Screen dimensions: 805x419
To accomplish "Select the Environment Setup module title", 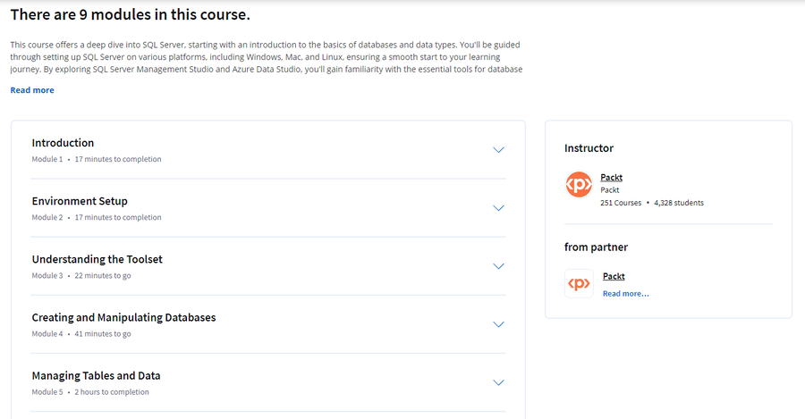I will click(x=80, y=201).
